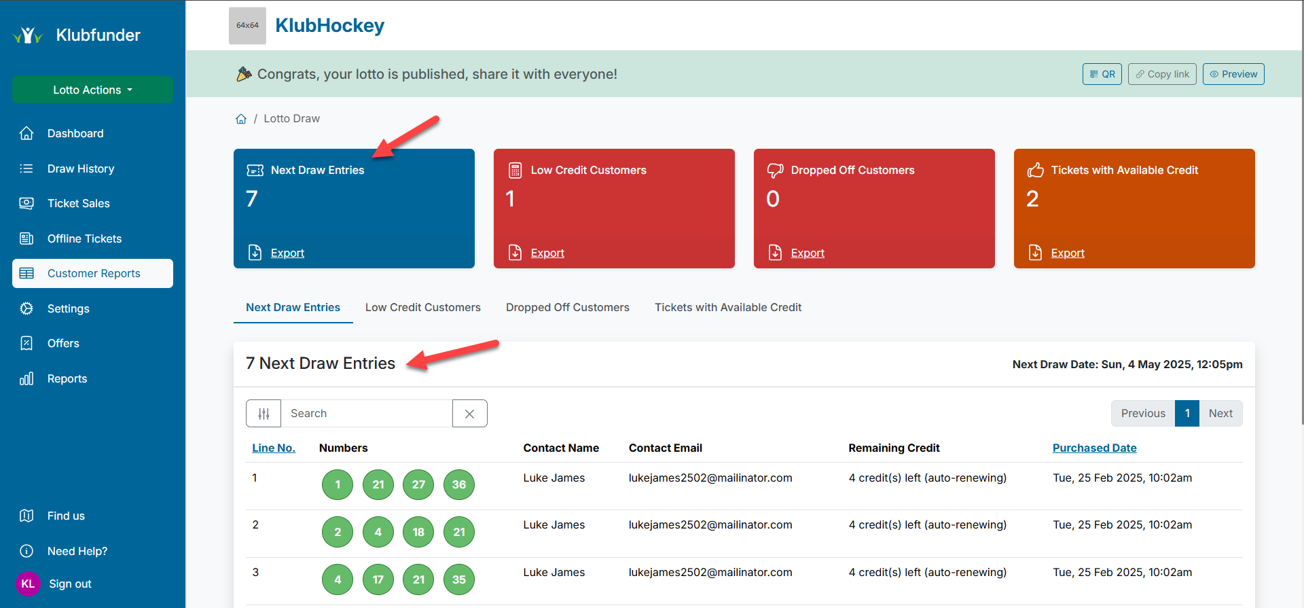Select Customer Reports in the sidebar
The width and height of the screenshot is (1304, 608).
coord(92,273)
